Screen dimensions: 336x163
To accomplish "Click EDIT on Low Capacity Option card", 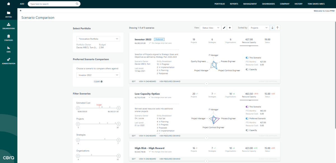I will 134,136.
